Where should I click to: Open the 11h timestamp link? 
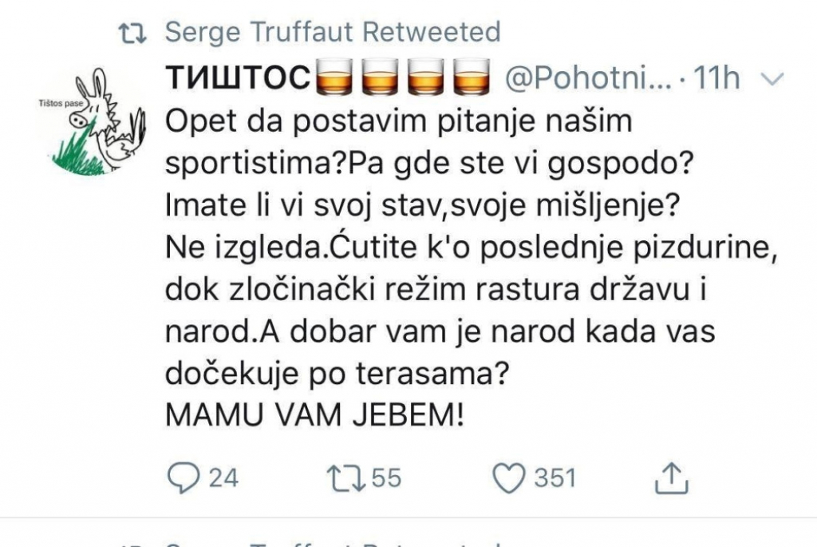tap(717, 78)
